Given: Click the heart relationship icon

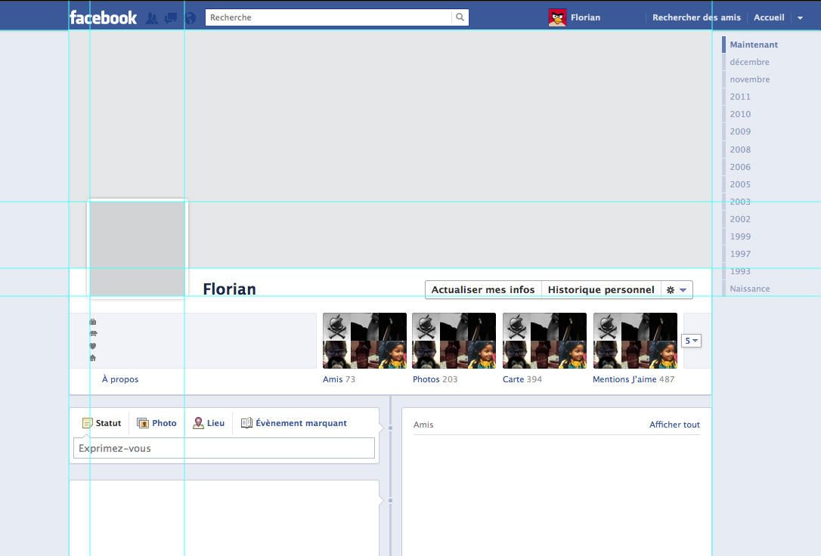Looking at the screenshot, I should (92, 346).
